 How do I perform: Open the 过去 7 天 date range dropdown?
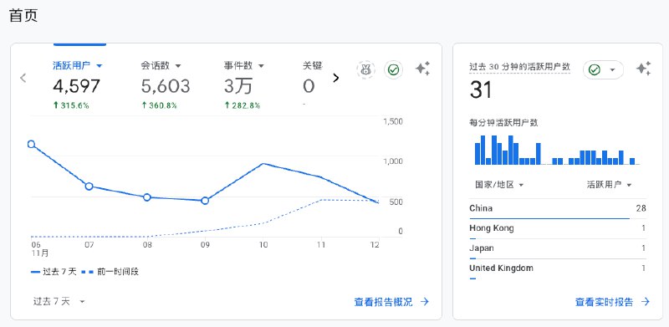pos(59,301)
